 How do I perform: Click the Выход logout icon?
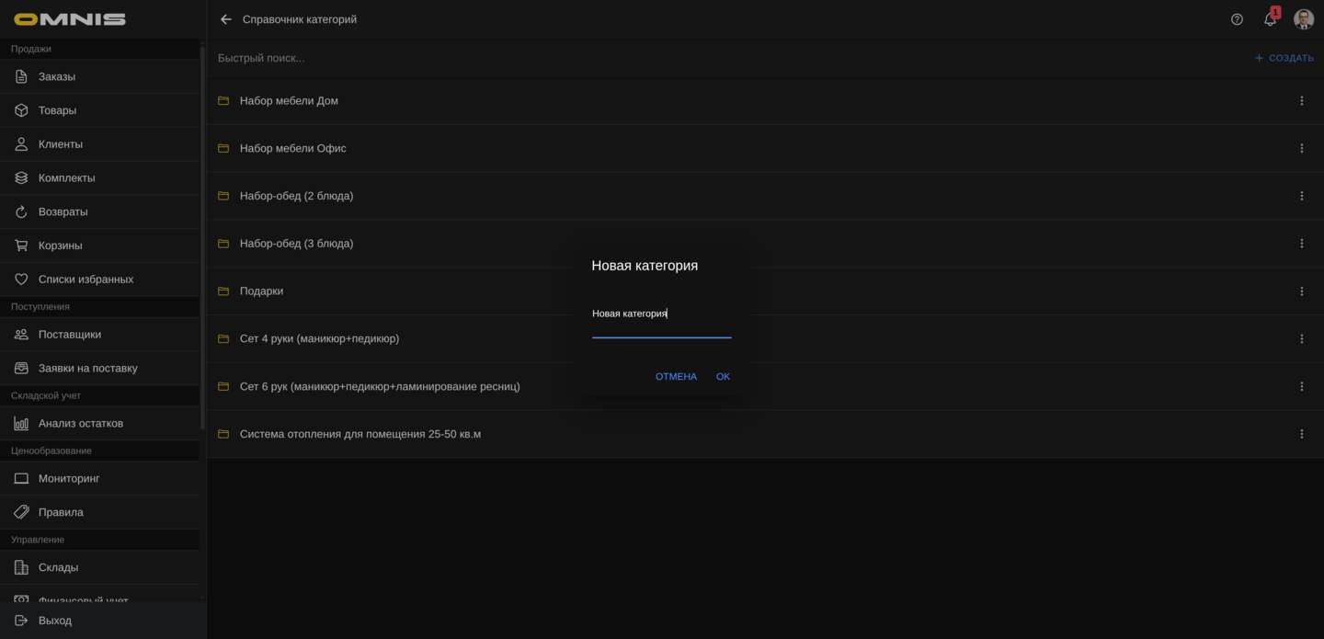[x=21, y=621]
